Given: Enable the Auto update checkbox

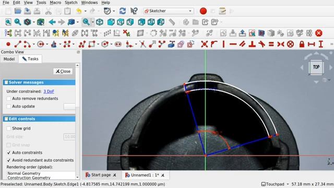Looking at the screenshot, I should point(9,107).
